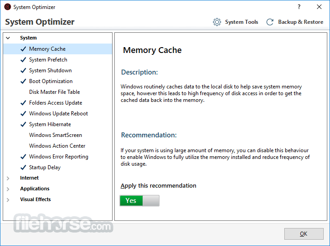Click the checkmark beside Boot Optimization
Screen dimensions: 330x246
coord(23,81)
